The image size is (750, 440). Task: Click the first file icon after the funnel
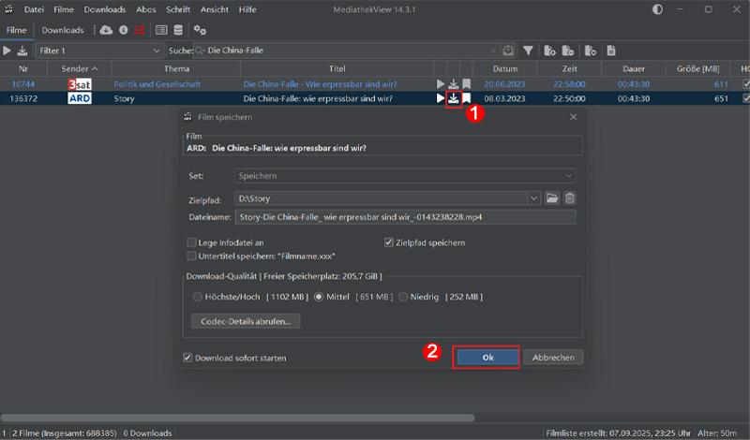[549, 51]
